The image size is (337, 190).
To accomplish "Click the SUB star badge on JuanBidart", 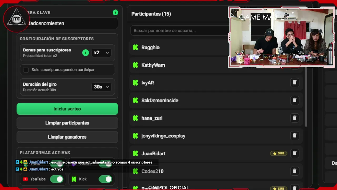I will pyautogui.click(x=279, y=153).
